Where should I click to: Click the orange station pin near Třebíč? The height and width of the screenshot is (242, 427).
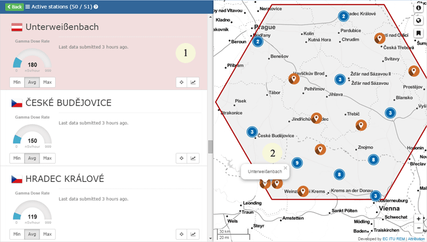361,125
